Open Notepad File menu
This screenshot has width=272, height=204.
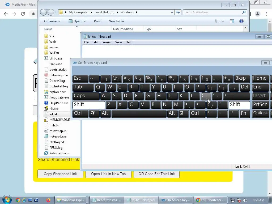86,42
